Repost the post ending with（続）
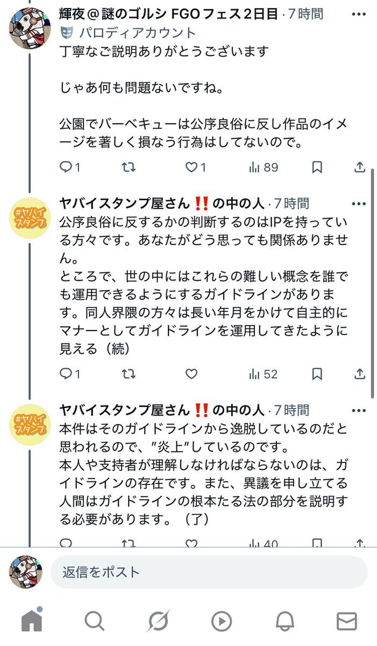This screenshot has width=377, height=646. click(129, 374)
